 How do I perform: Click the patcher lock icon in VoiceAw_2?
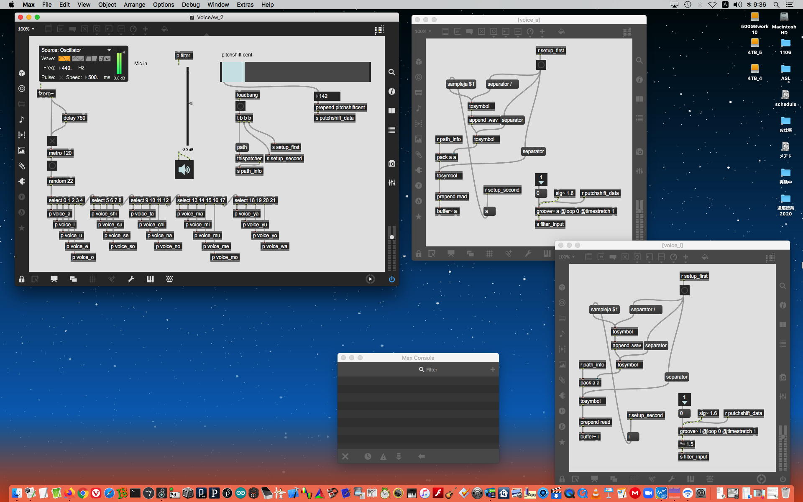[x=22, y=279]
